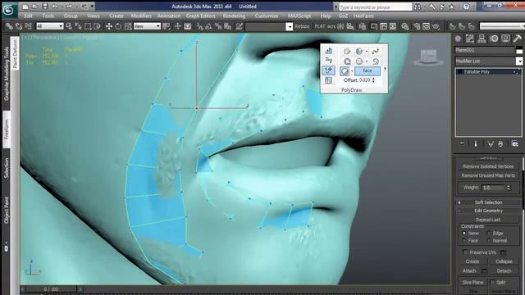This screenshot has height=295, width=525.
Task: Open the Material Editor icon in main toolbar
Action: click(x=405, y=26)
